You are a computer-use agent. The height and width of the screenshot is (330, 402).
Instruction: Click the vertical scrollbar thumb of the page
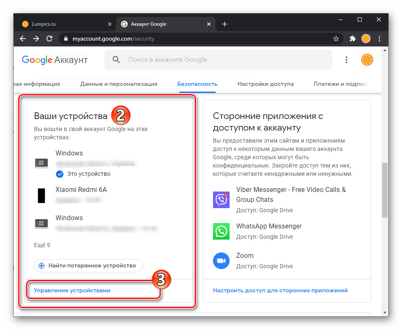point(385,190)
